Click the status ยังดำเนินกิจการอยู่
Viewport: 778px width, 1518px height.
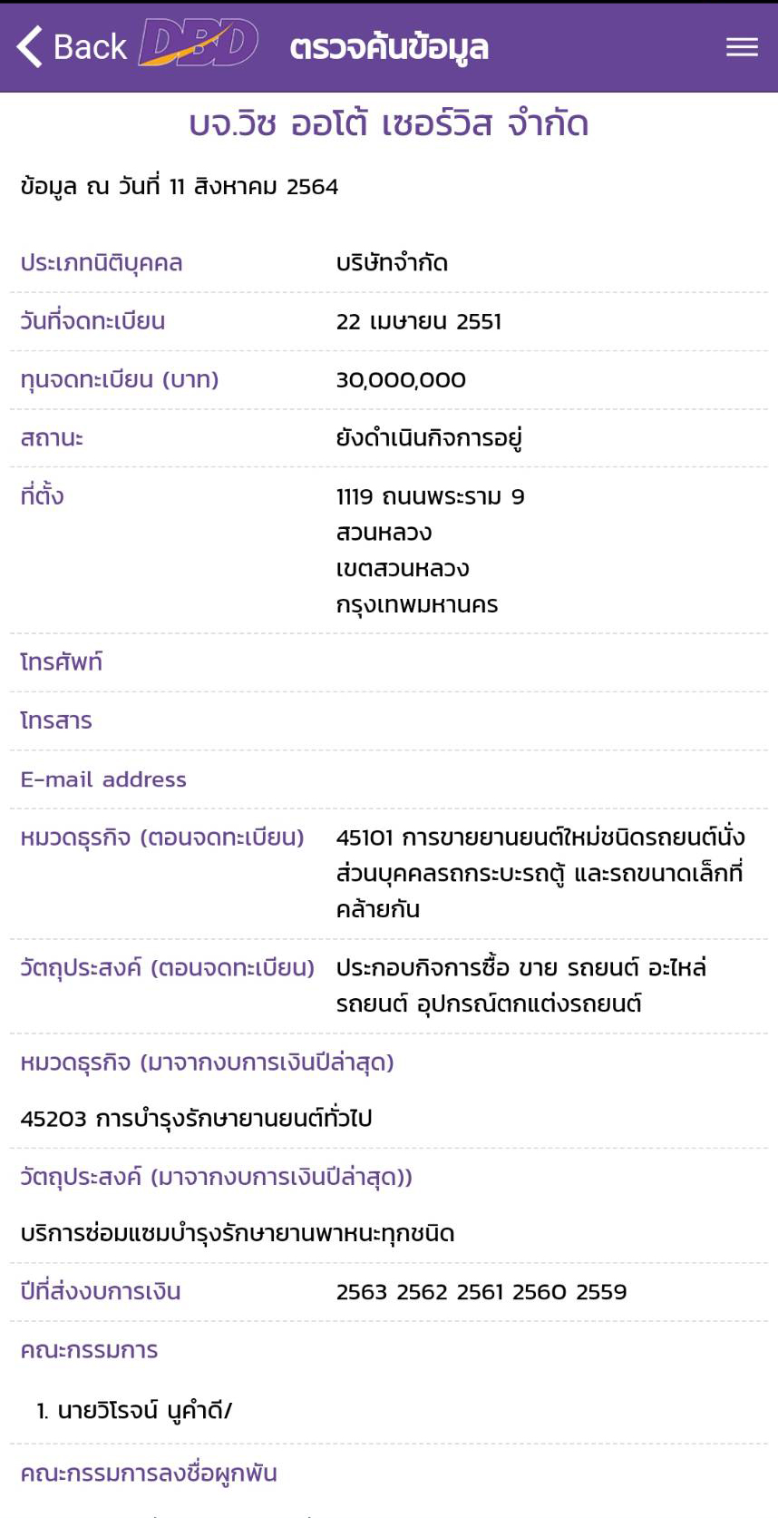coord(429,438)
